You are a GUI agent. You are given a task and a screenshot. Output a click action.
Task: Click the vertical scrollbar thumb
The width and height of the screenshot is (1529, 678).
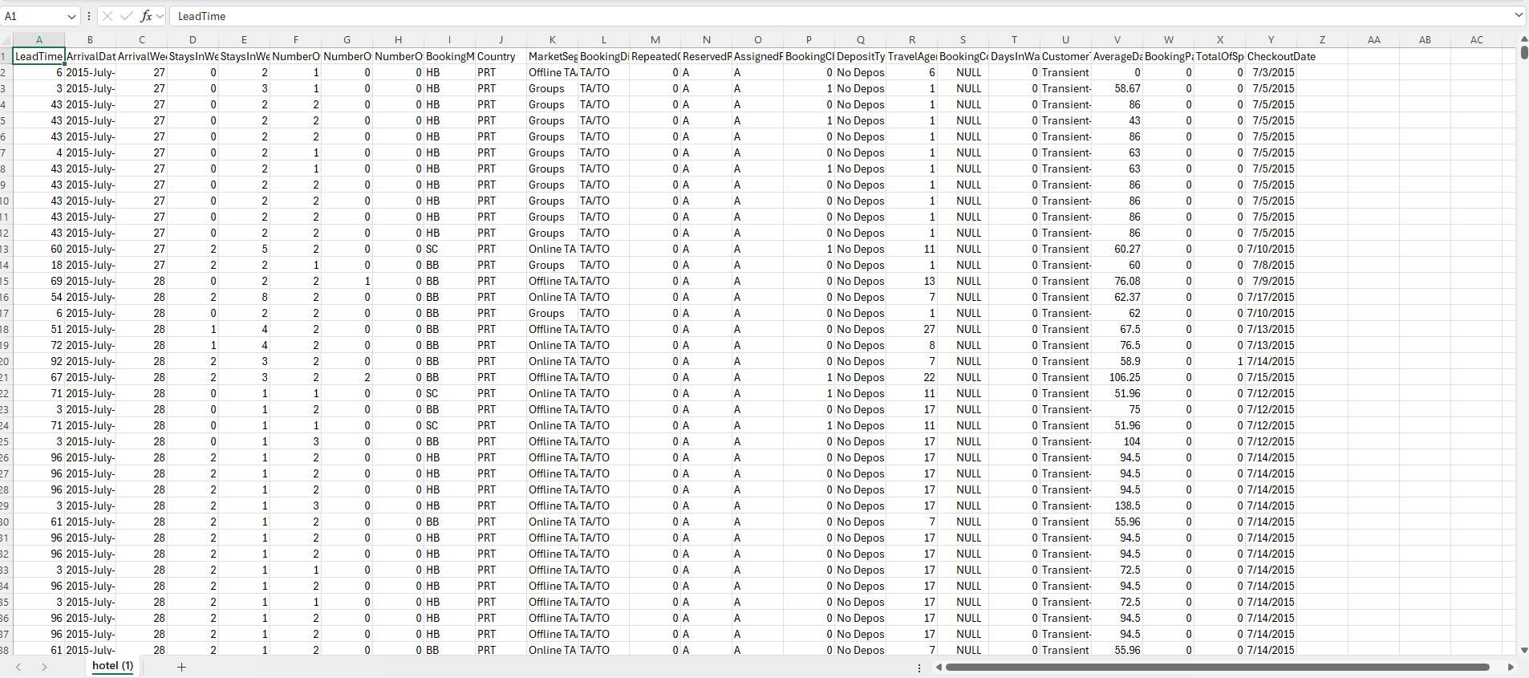1523,52
